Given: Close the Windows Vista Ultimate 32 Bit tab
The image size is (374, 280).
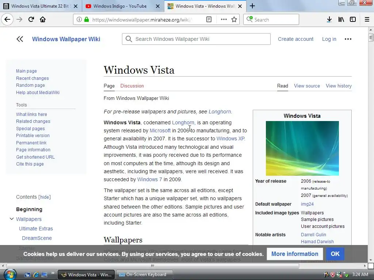Looking at the screenshot, I should coord(76,6).
